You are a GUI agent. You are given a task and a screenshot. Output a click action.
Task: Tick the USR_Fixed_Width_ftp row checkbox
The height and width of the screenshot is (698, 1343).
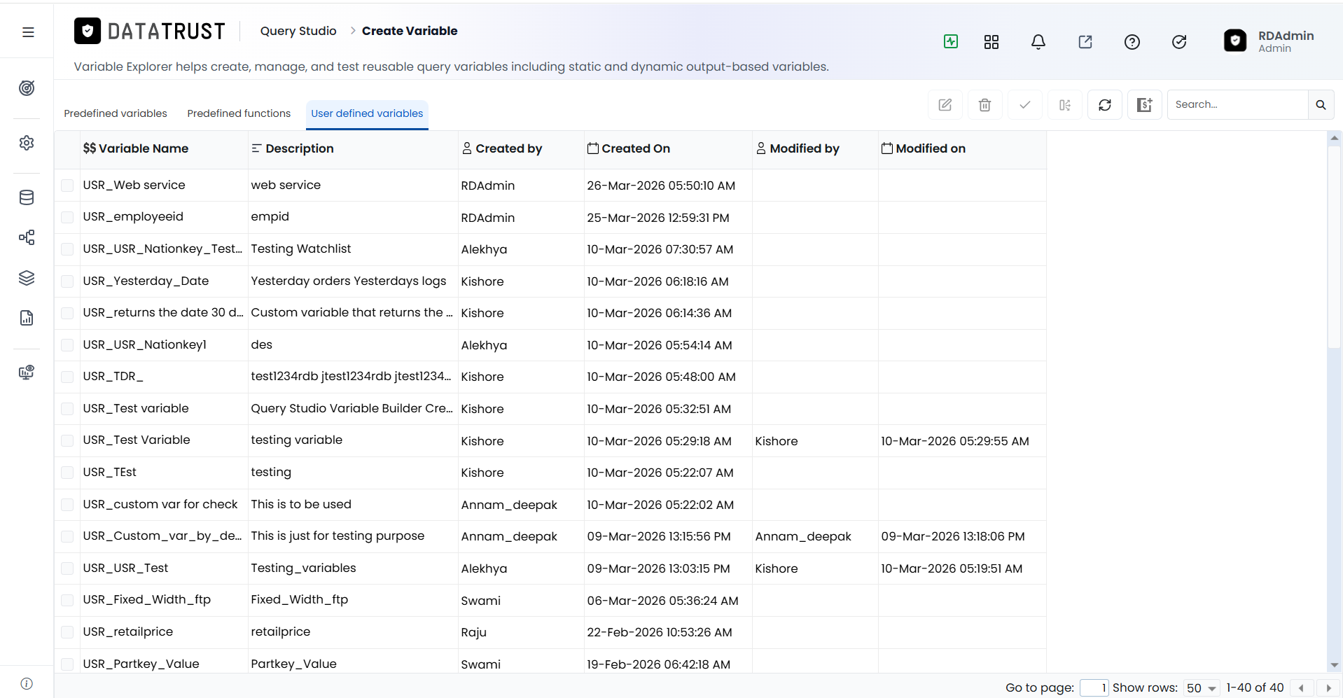67,600
